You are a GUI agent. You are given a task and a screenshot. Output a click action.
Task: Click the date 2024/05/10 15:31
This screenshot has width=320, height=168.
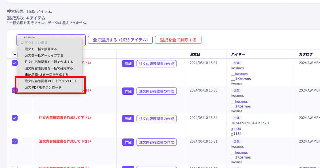click(x=203, y=141)
